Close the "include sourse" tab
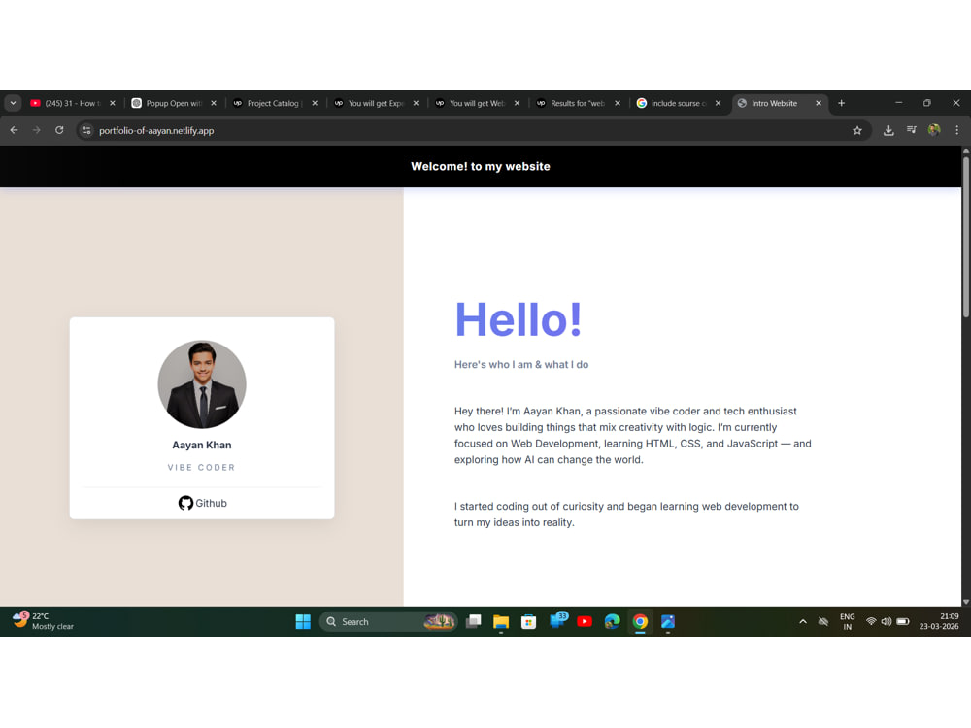971x728 pixels. (x=719, y=104)
